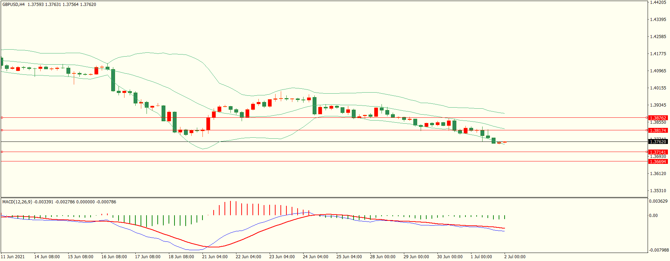Click the 11 Jun 2021 date label

[x=13, y=257]
